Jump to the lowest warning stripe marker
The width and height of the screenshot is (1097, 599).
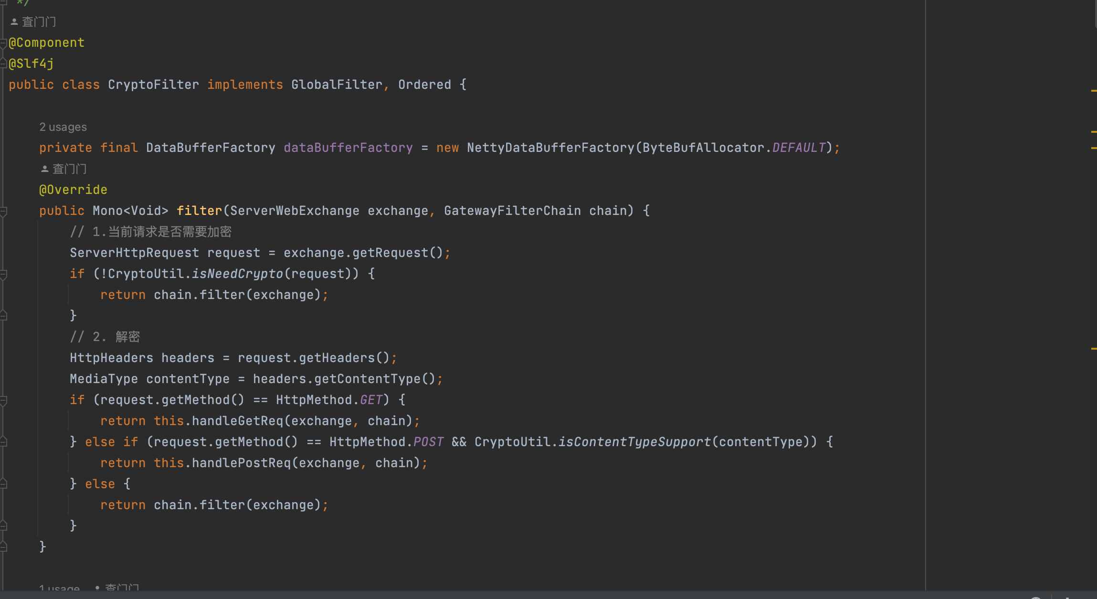[x=1094, y=349]
